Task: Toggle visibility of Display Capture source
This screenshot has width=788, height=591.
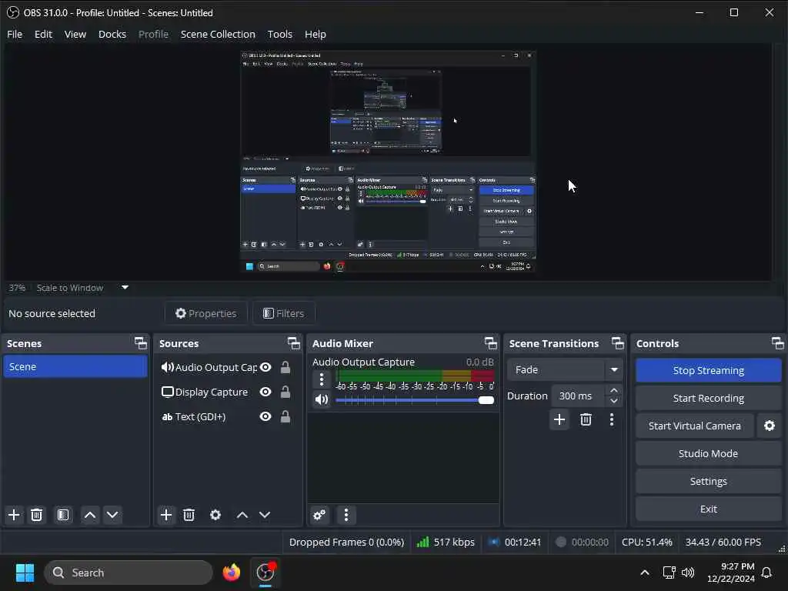Action: (x=265, y=392)
